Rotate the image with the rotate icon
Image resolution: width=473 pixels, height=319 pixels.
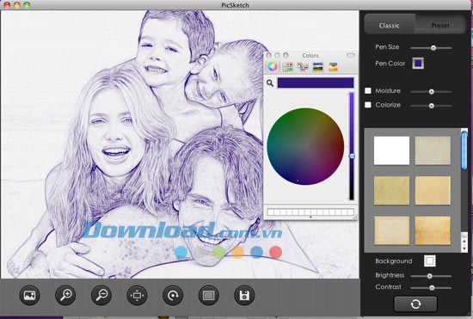click(x=173, y=295)
